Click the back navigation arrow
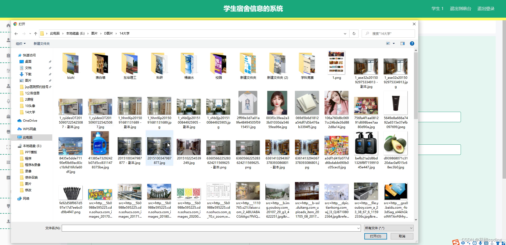Image resolution: width=506 pixels, height=245 pixels. (16, 33)
